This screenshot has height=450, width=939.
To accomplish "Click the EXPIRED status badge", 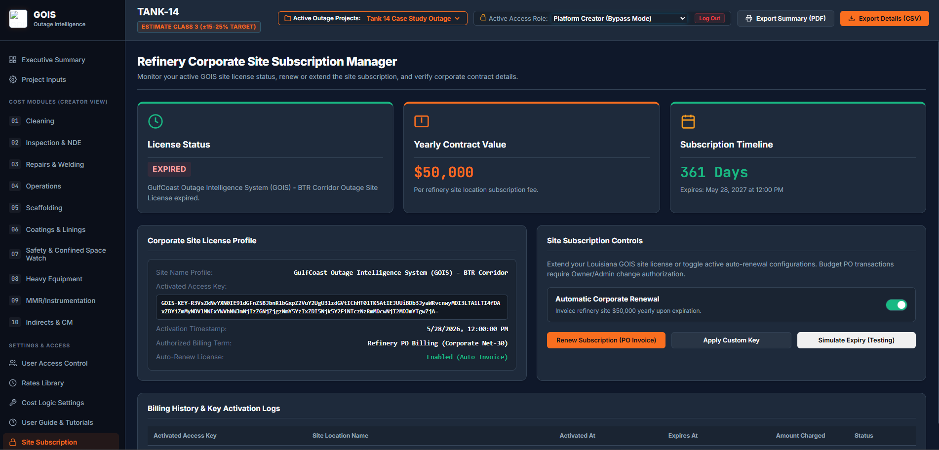I will coord(169,169).
